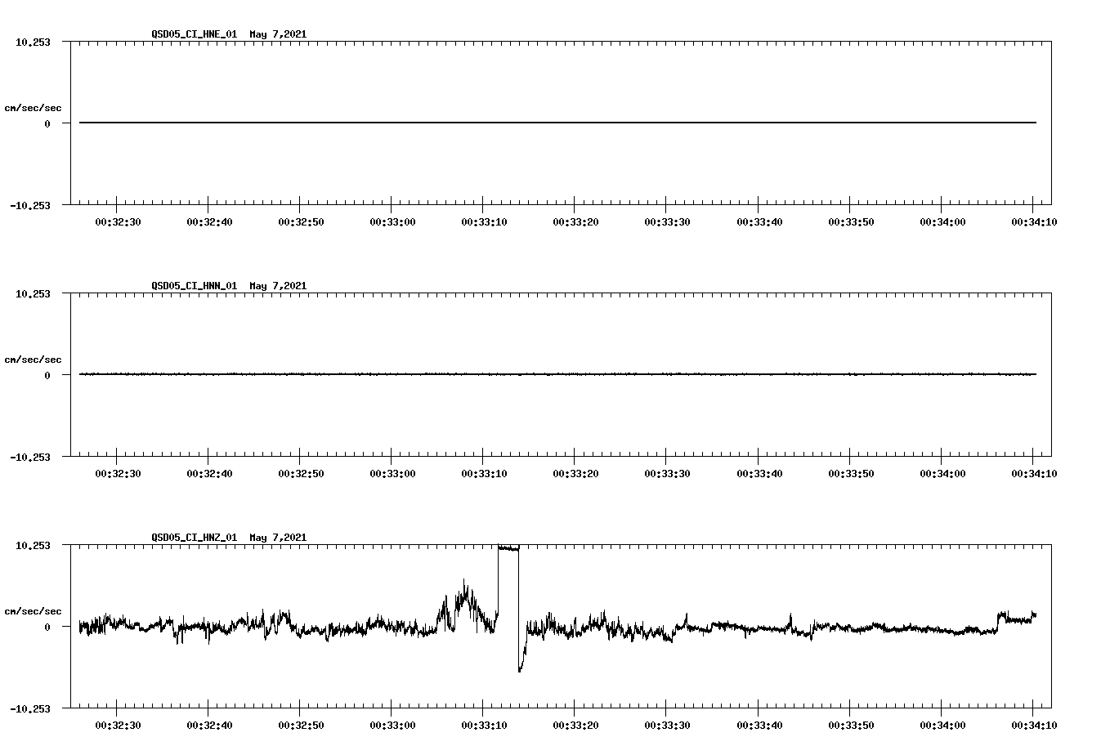Image resolution: width=1110 pixels, height=755 pixels.
Task: Click the QSD05_CI_HNN_01 channel title
Action: [192, 287]
